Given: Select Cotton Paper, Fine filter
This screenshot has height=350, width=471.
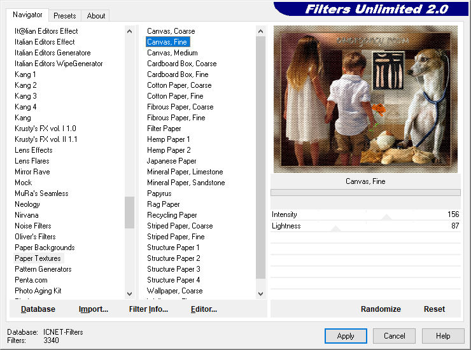Looking at the screenshot, I should [175, 96].
